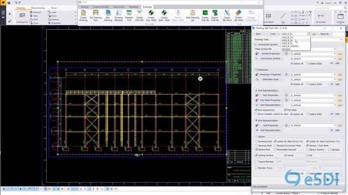Click the folder icon in the Part Properties row
Viewport: 348px width, 195px height.
click(340, 95)
